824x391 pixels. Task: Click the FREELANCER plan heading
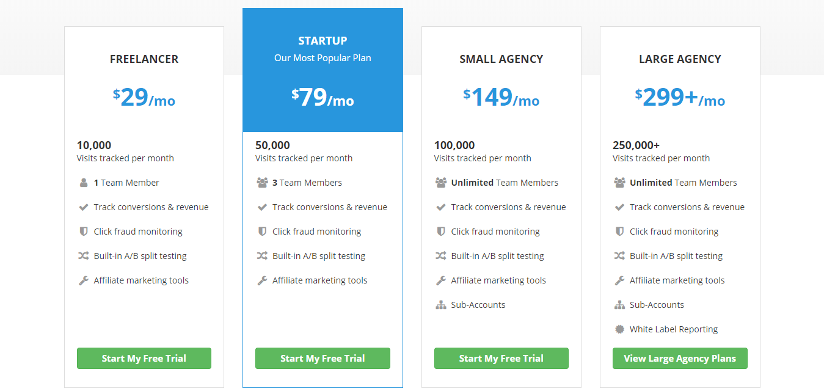pyautogui.click(x=144, y=59)
